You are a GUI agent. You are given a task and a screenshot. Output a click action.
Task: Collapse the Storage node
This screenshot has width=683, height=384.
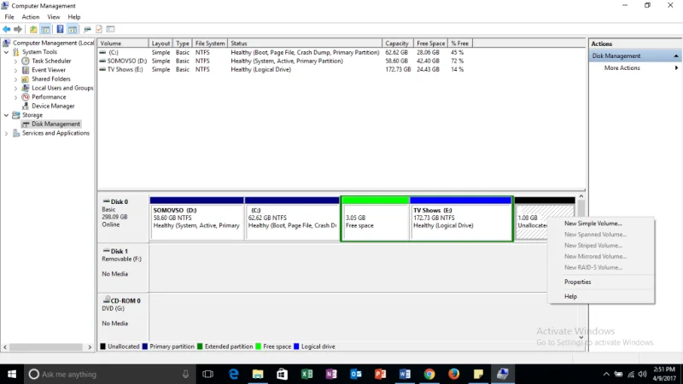pyautogui.click(x=7, y=115)
